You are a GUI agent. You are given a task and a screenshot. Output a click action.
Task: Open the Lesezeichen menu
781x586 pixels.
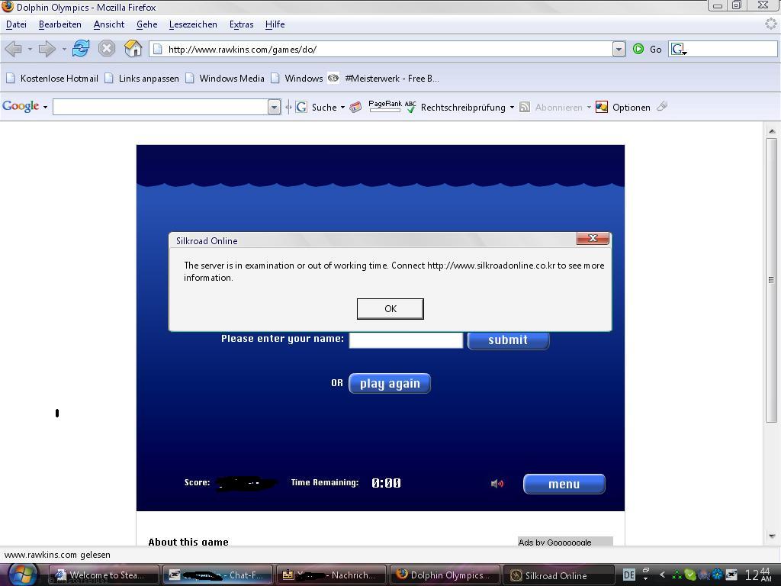[x=193, y=24]
